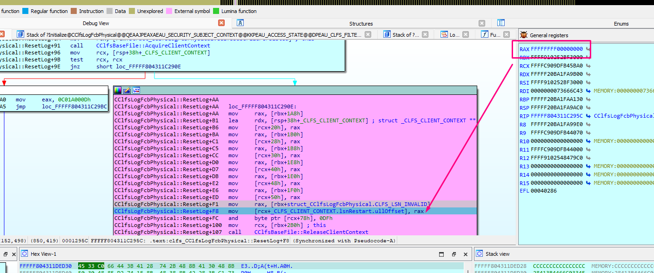Click the jump arrow next to RDX value
The width and height of the screenshot is (654, 273).
pyautogui.click(x=588, y=74)
